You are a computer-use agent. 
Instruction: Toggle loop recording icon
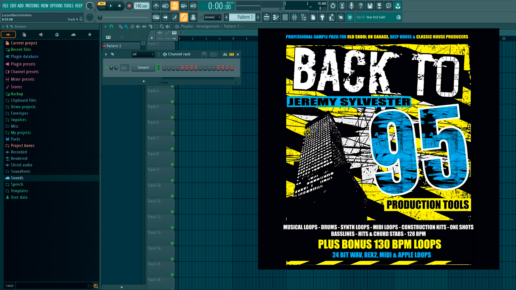tap(193, 6)
